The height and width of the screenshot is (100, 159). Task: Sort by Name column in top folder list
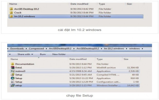click(13, 4)
